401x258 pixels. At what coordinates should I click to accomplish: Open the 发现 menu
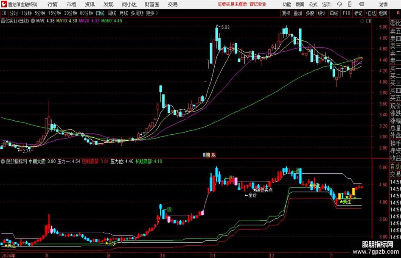pos(109,4)
